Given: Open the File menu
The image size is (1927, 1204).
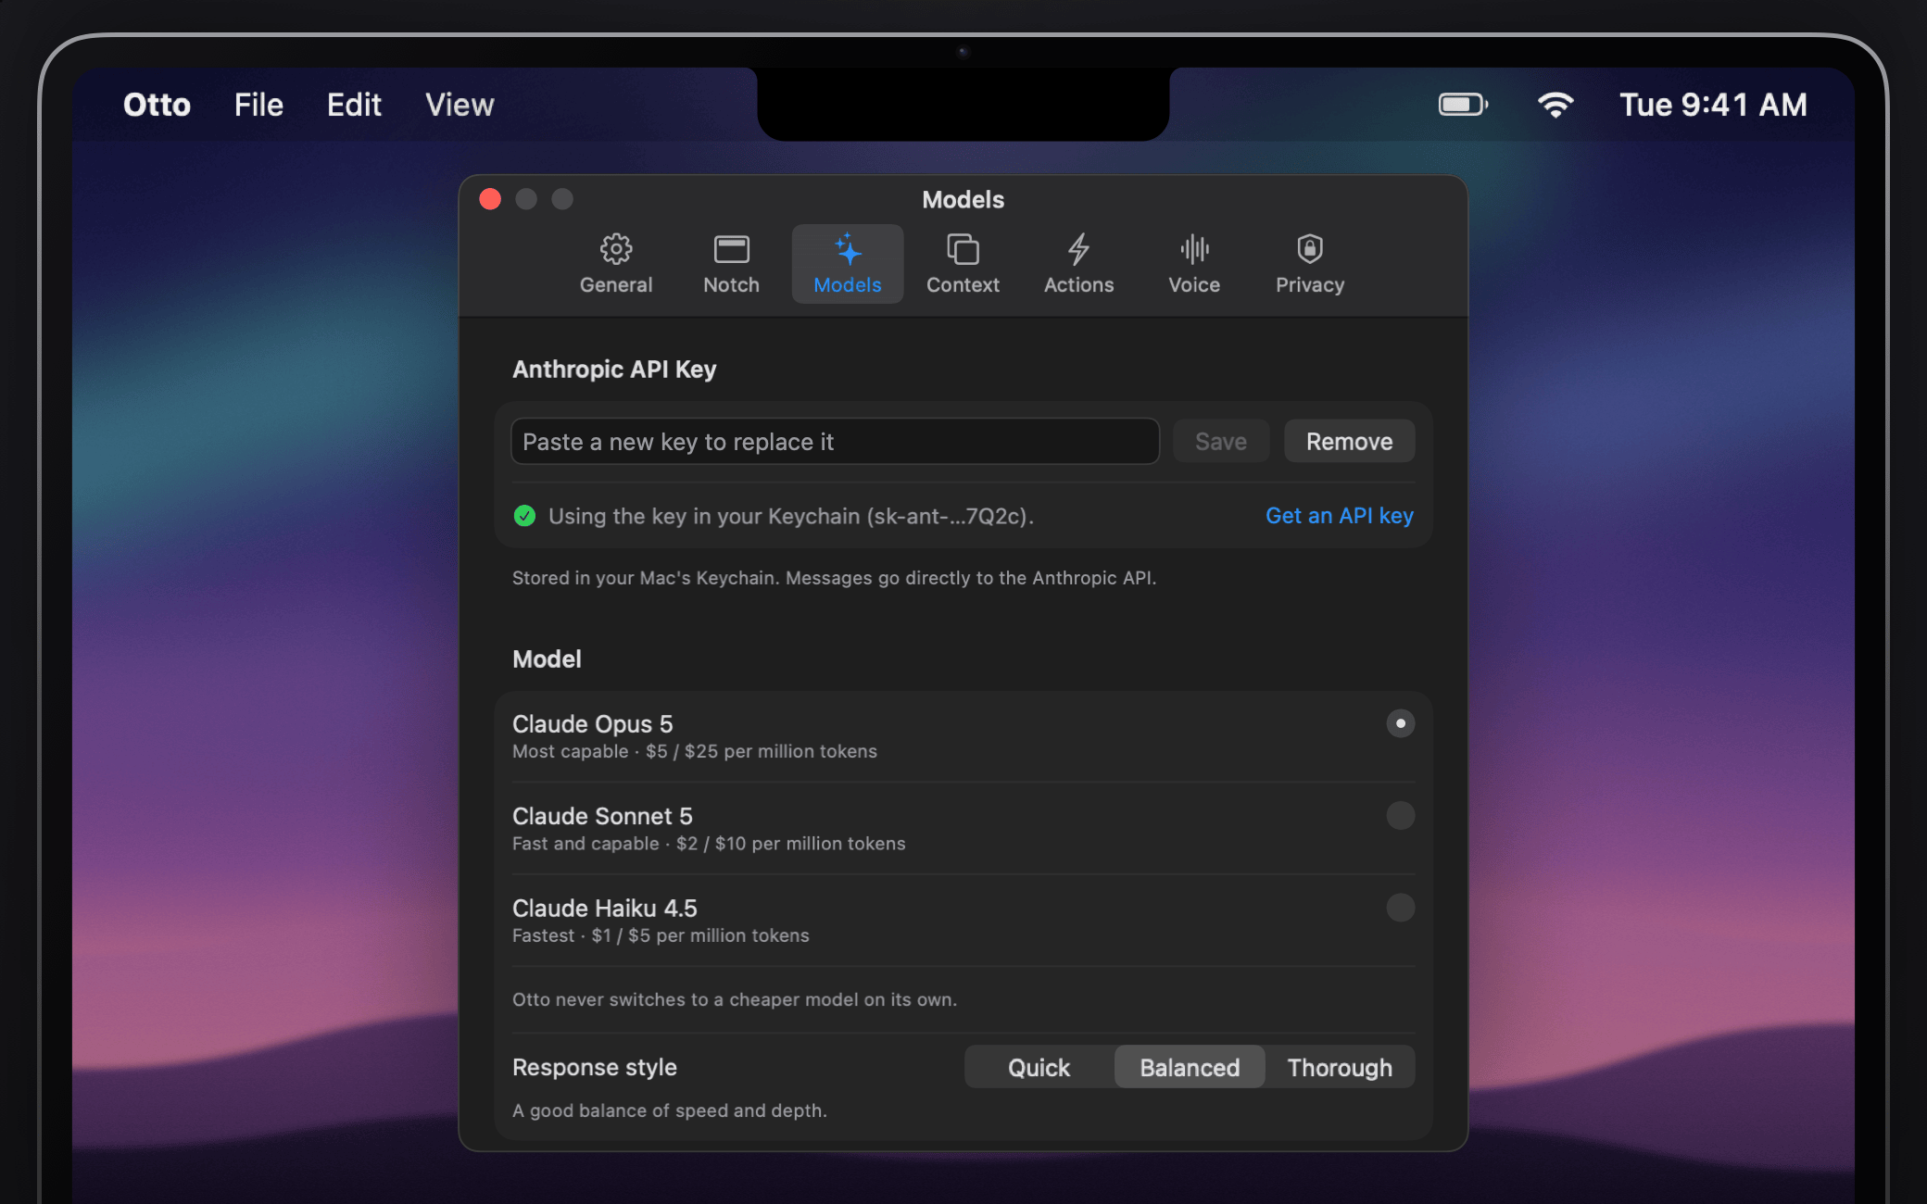Looking at the screenshot, I should (x=258, y=105).
